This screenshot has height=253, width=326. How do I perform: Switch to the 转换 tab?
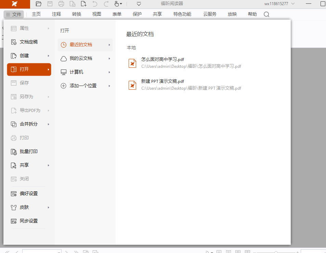click(x=77, y=14)
